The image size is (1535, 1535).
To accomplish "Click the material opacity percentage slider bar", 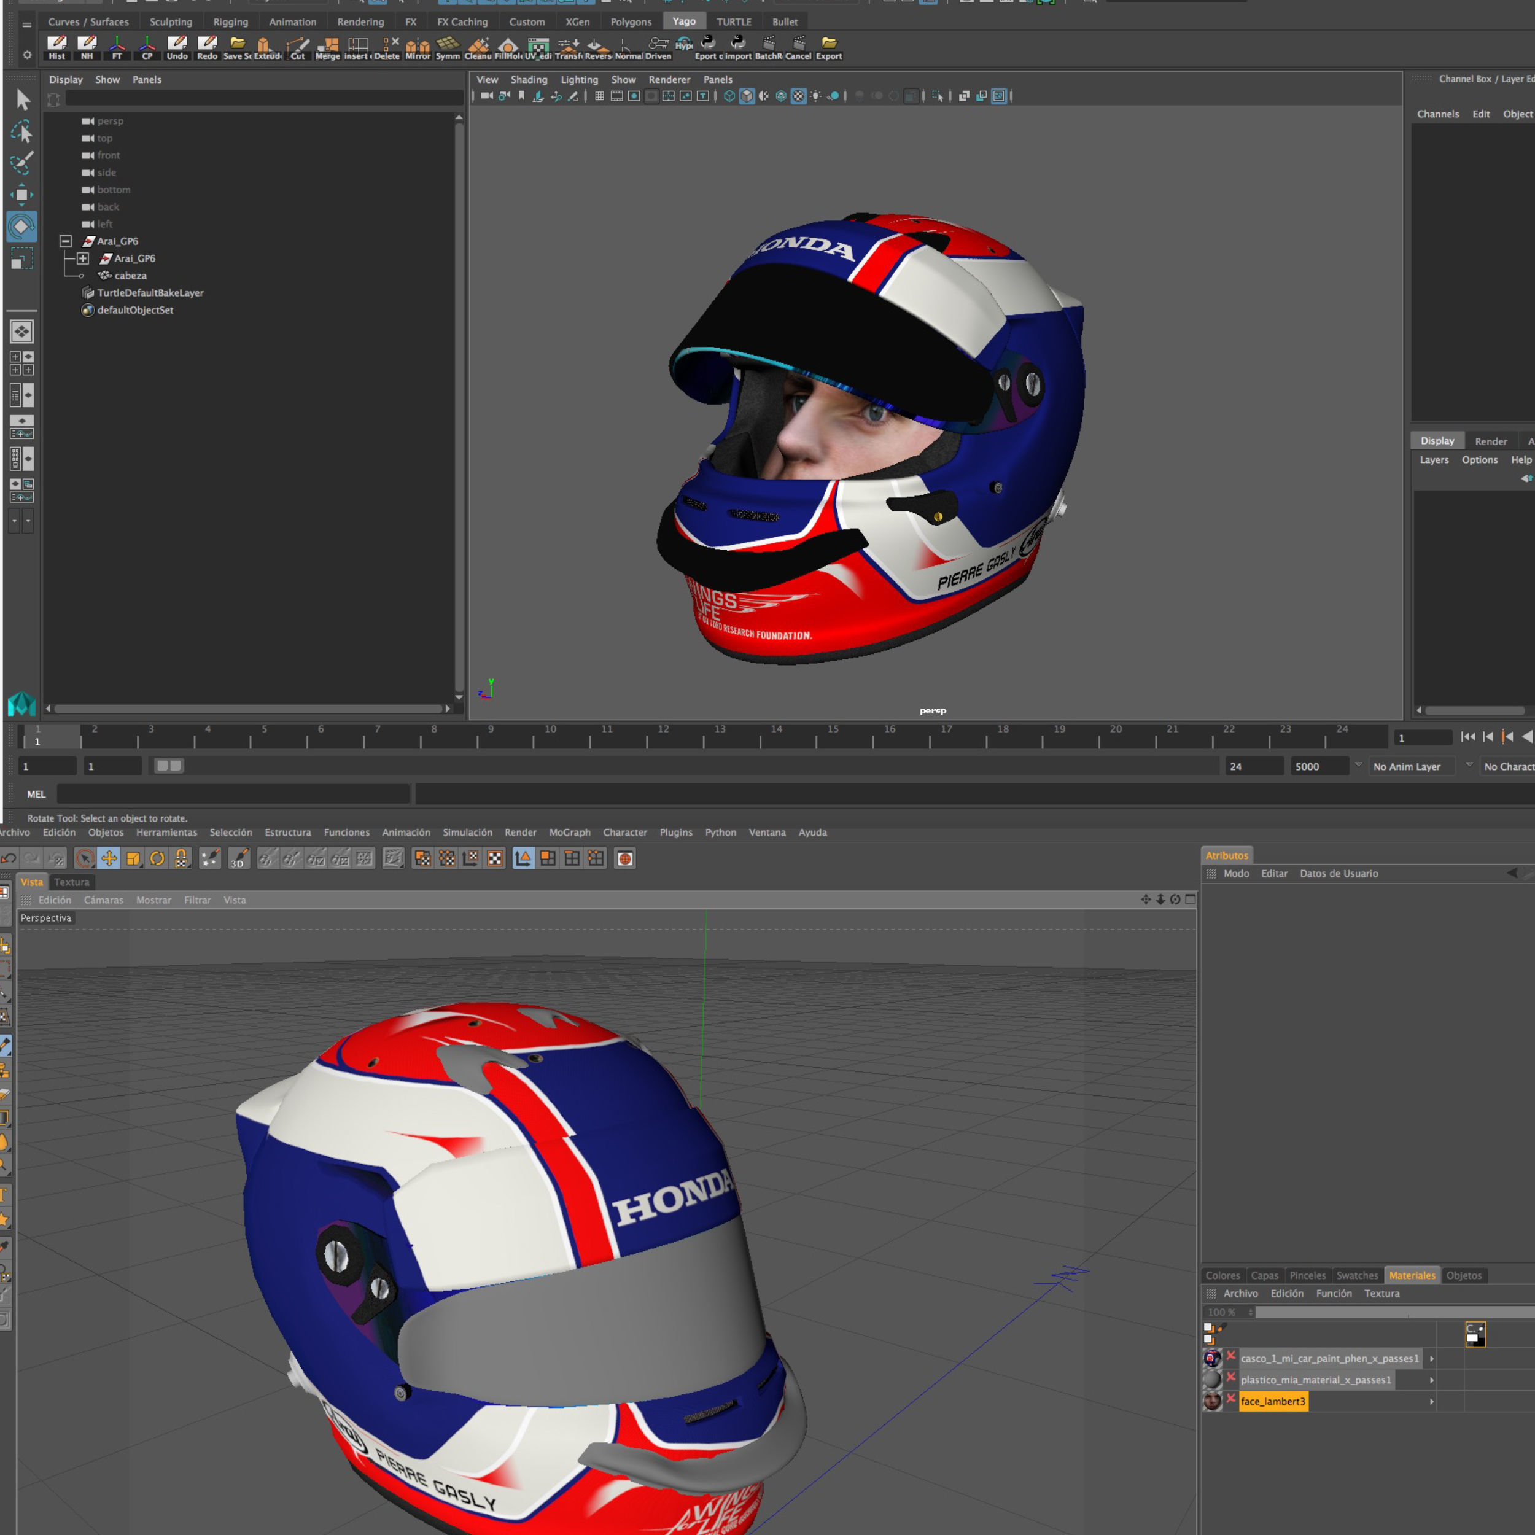I will point(1394,1312).
